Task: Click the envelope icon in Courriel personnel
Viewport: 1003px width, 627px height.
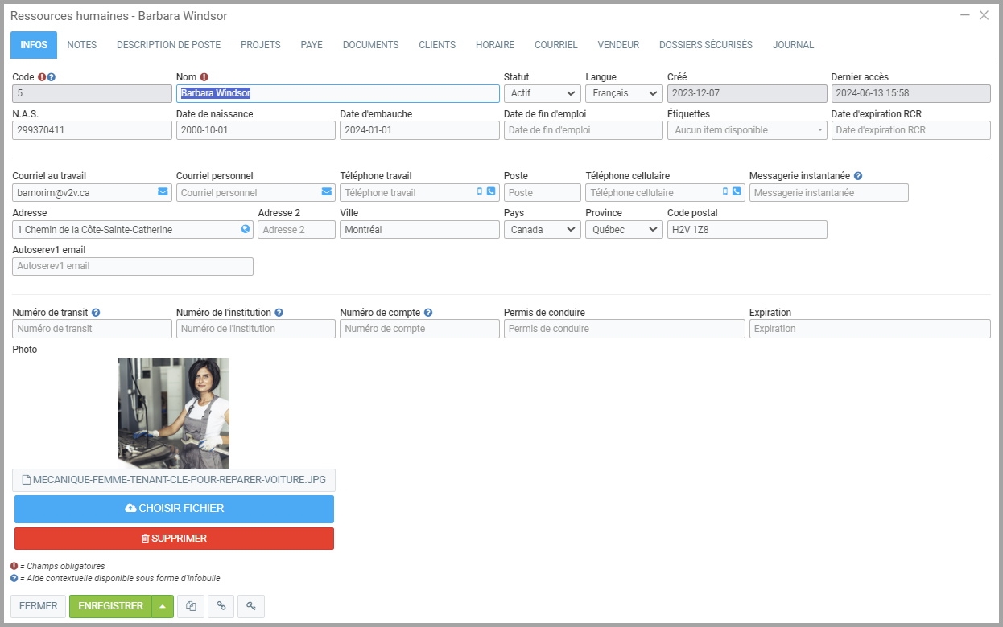Action: pos(326,192)
